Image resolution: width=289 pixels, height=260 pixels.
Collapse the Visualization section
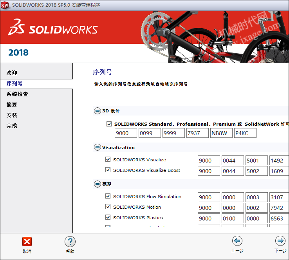98,147
